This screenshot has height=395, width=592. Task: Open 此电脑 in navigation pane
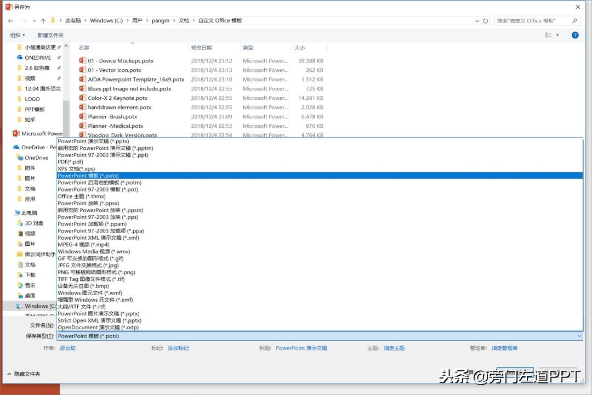(x=29, y=213)
